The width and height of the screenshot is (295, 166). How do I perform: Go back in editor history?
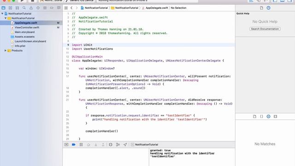pyautogui.click(x=71, y=8)
